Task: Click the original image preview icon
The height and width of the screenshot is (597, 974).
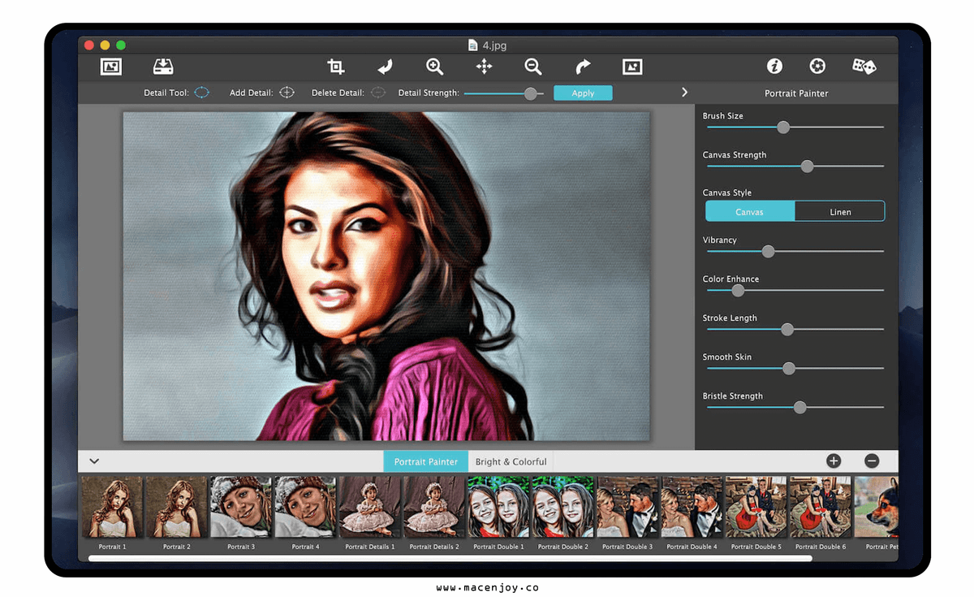Action: point(632,67)
